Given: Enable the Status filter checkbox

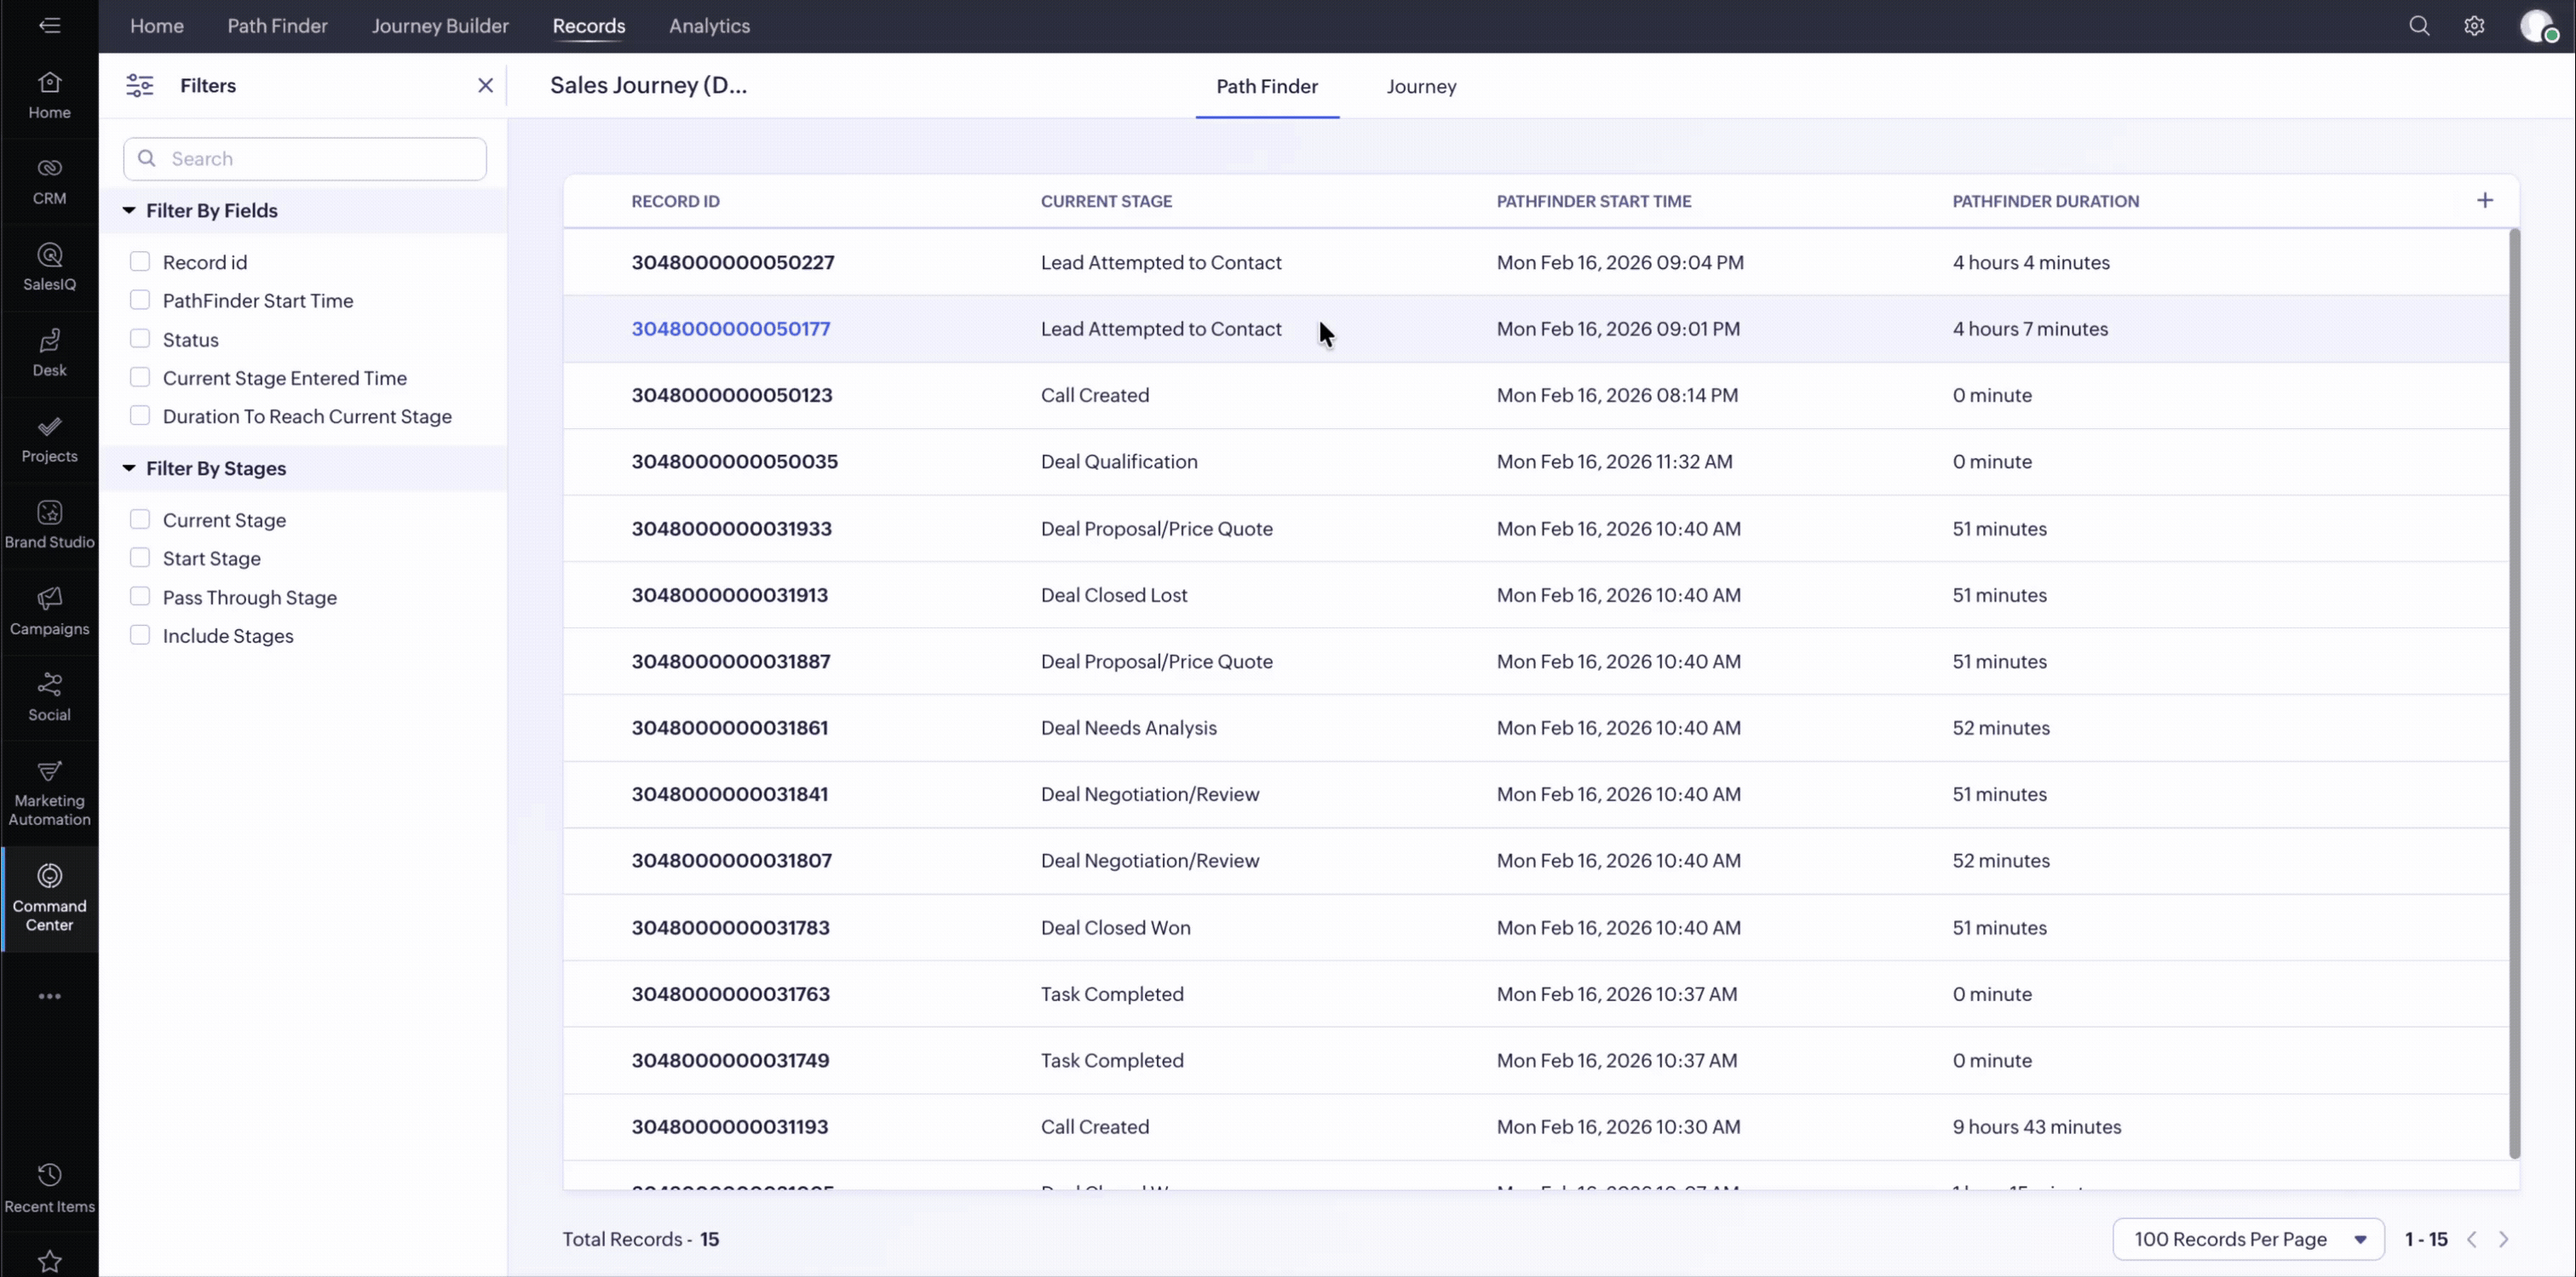Looking at the screenshot, I should 140,339.
